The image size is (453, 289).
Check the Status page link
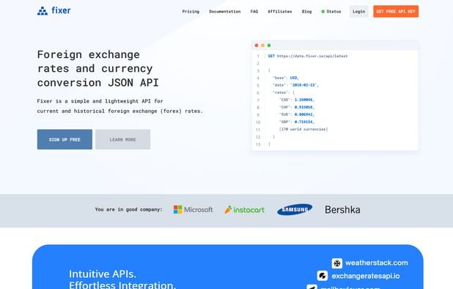pos(334,12)
